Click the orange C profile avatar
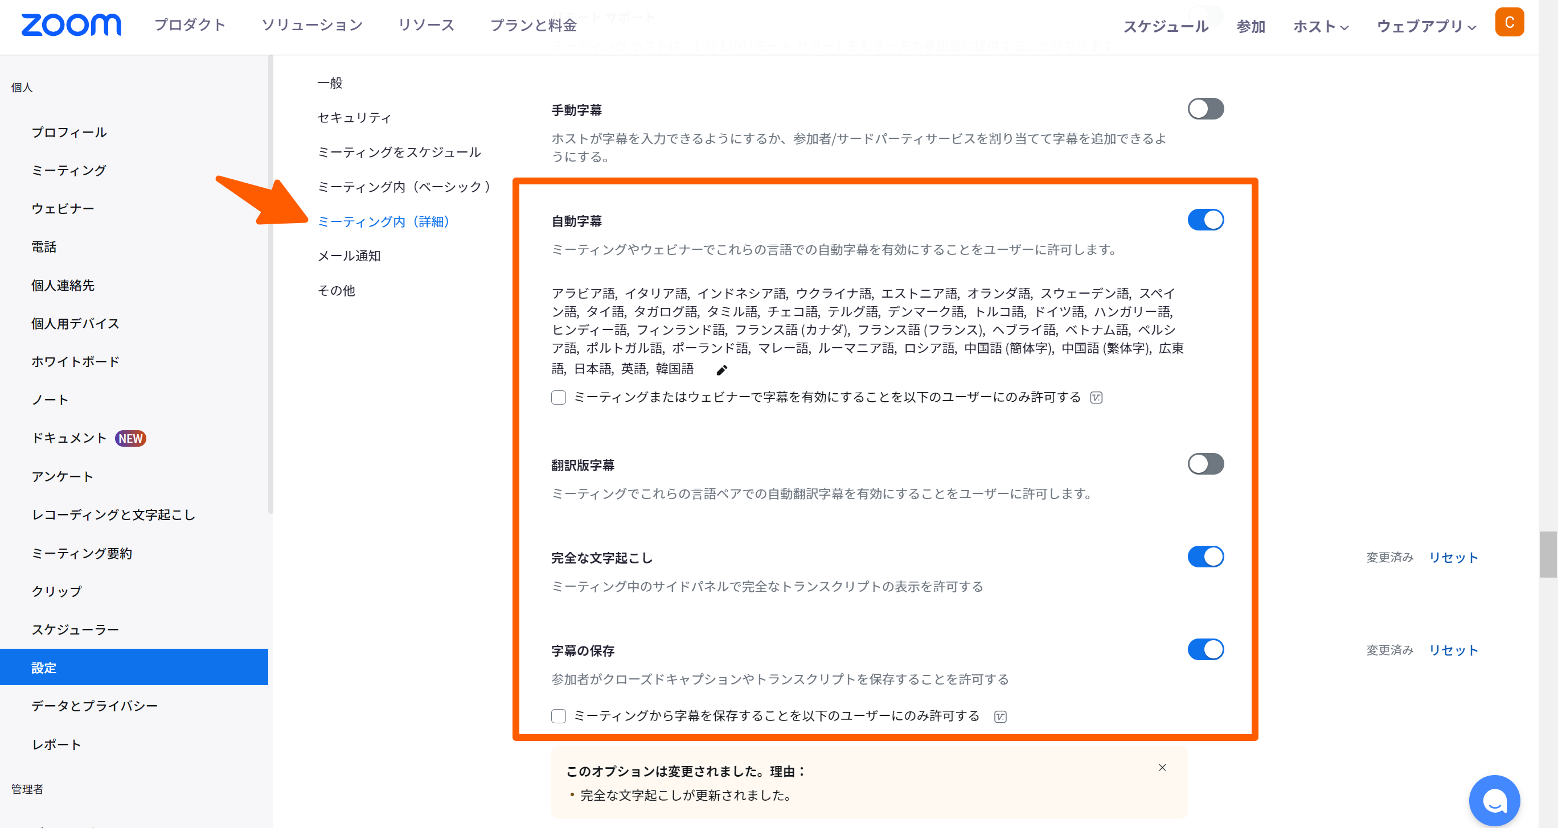The width and height of the screenshot is (1558, 828). [1509, 23]
